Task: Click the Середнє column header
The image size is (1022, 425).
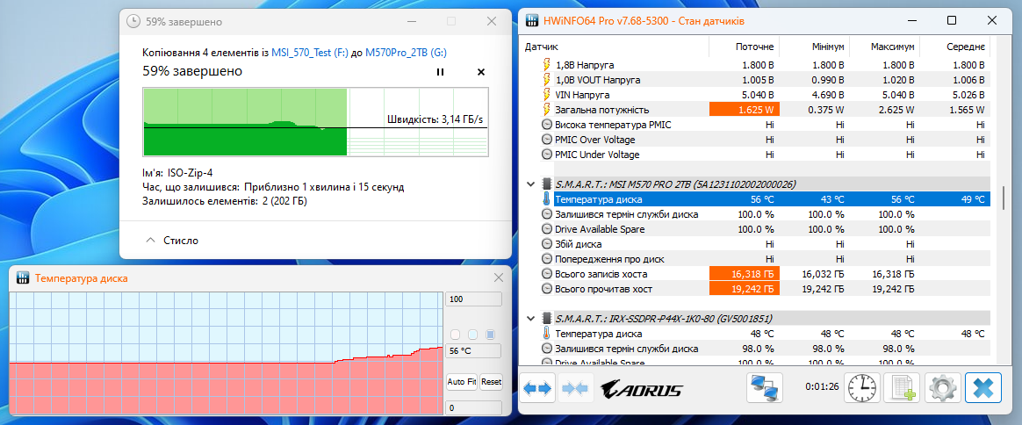Action: point(965,47)
